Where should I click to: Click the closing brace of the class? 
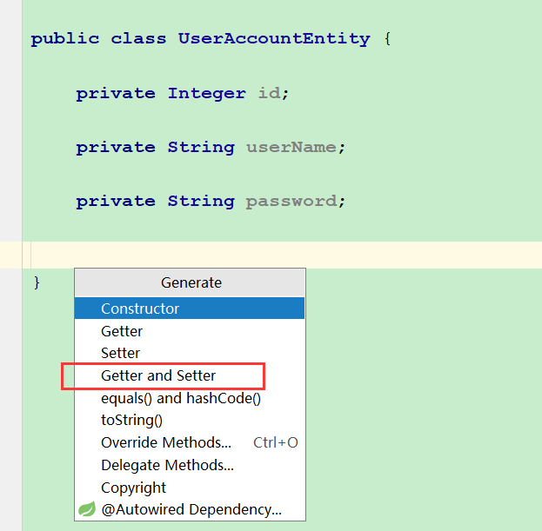point(37,282)
